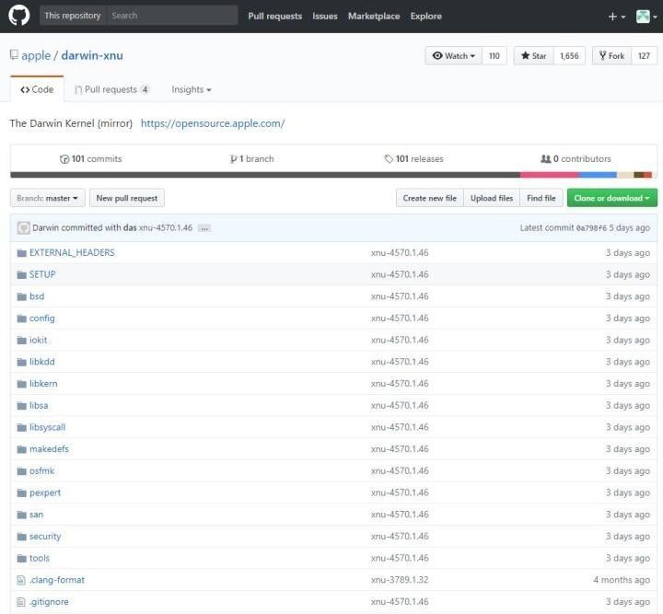Switch to the Code tab
Image resolution: width=663 pixels, height=614 pixels.
pyautogui.click(x=37, y=89)
